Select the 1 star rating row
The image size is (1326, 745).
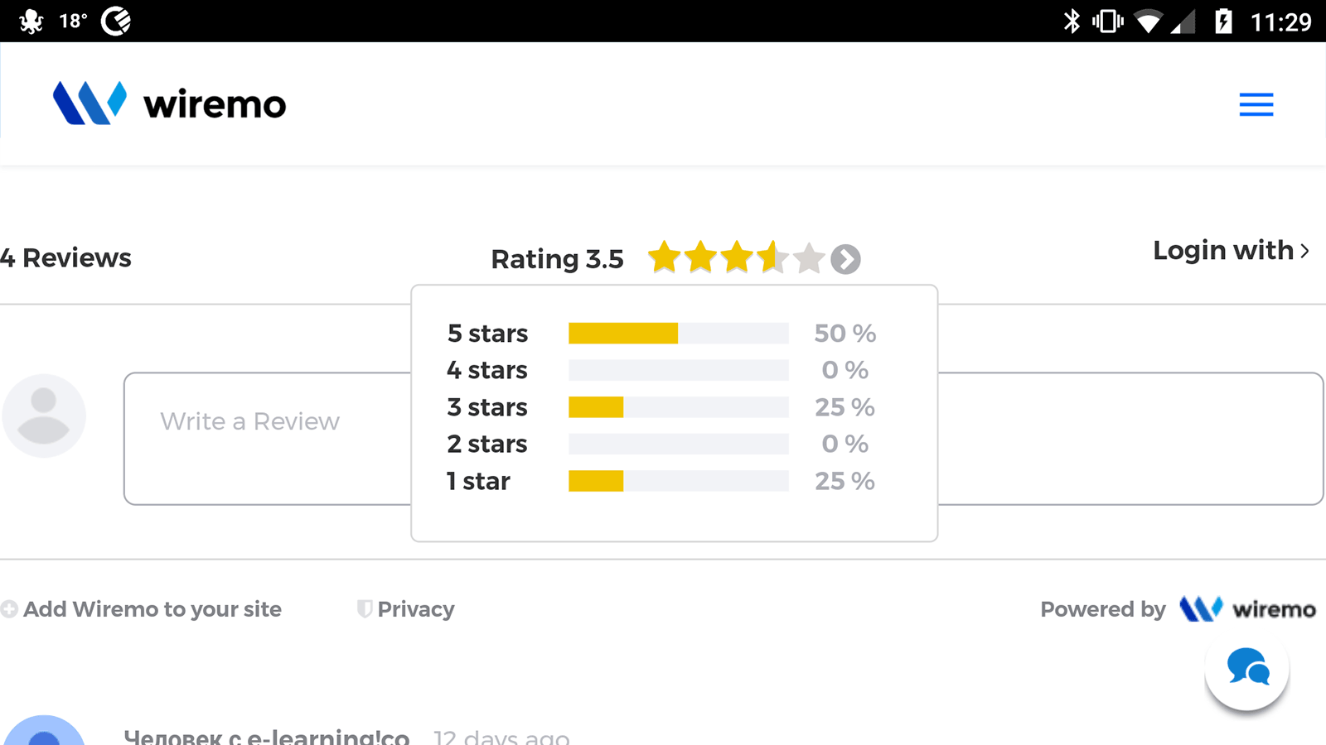coord(661,481)
